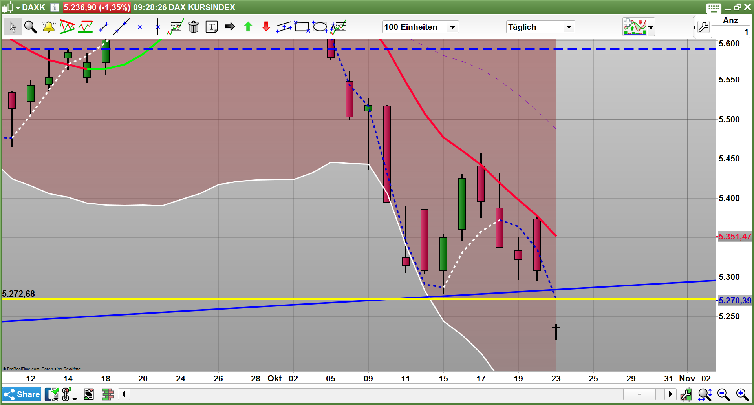The height and width of the screenshot is (405, 754).
Task: Click the Nov month label on time axis
Action: click(x=687, y=378)
